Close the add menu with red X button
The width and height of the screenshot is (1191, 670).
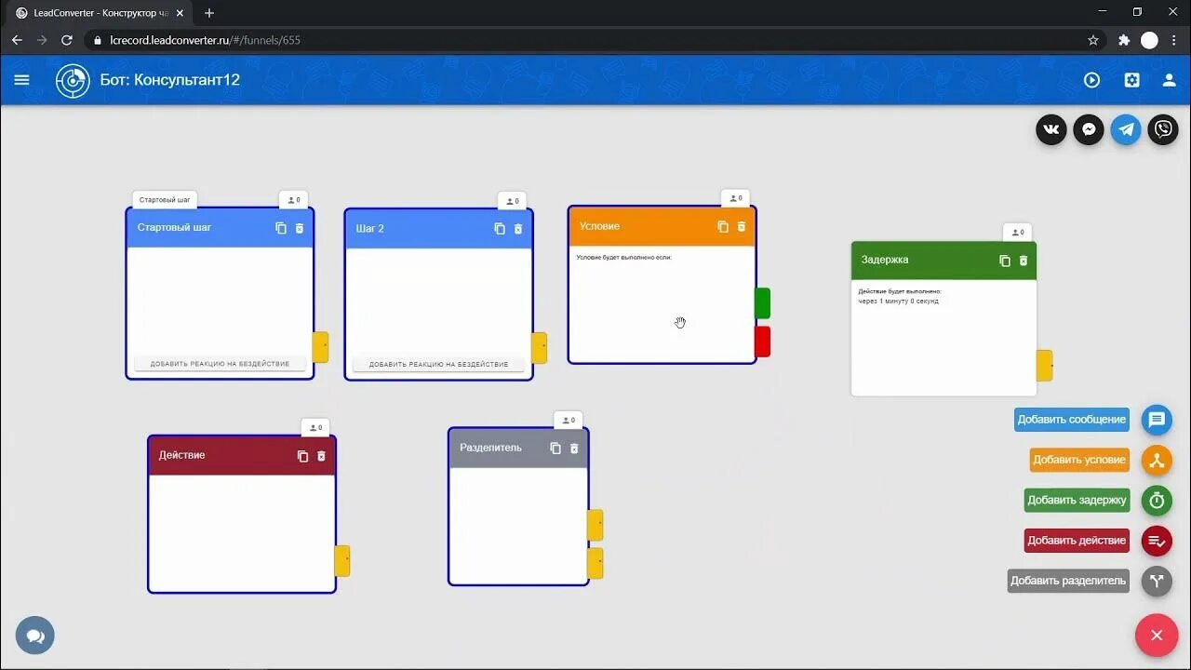(1157, 636)
